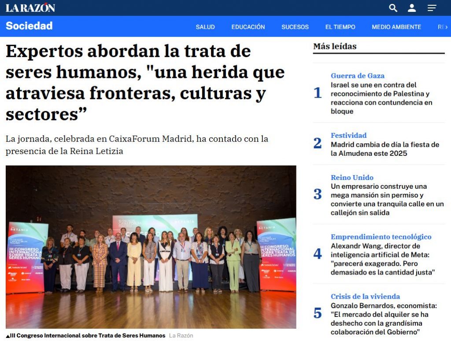This screenshot has width=451, height=341.
Task: Open the Emprendimiento tecnológico topic link
Action: pos(381,237)
